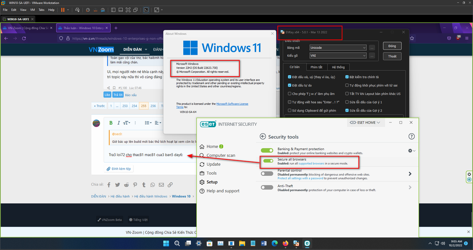Uncheck 'Đặt dấu tự do' checkbox
Viewport: 473px width, 250px height.
point(290,85)
